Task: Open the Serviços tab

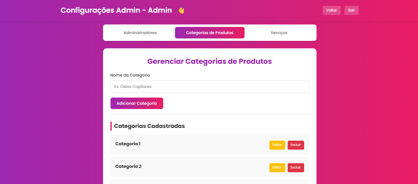Action: pos(279,33)
